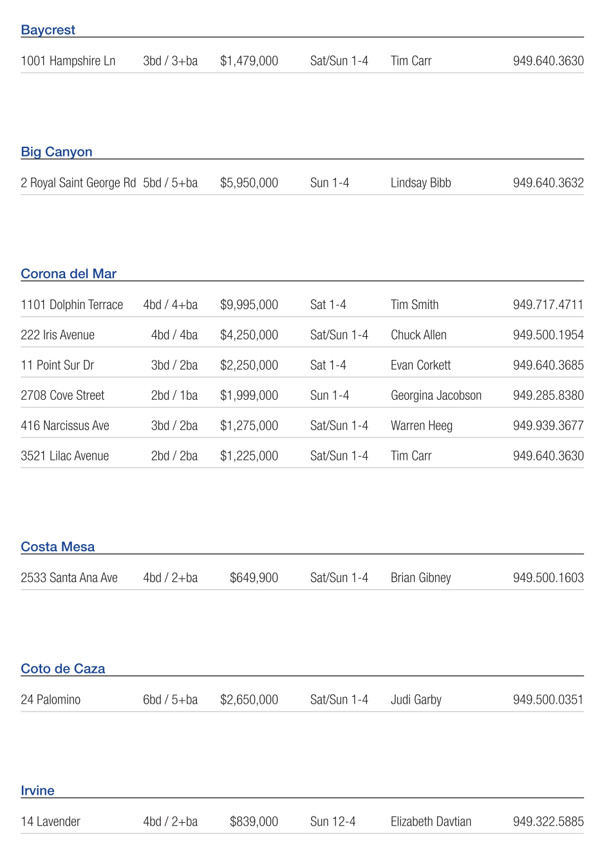Select the Corona del Mar heading

68,274
